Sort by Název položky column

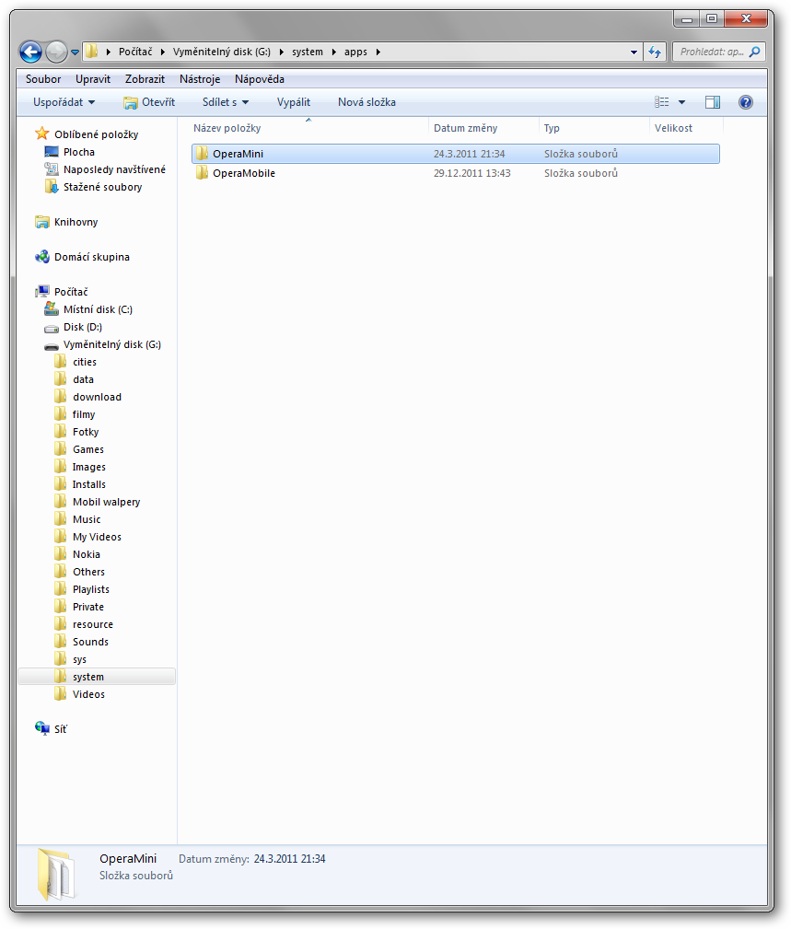227,128
